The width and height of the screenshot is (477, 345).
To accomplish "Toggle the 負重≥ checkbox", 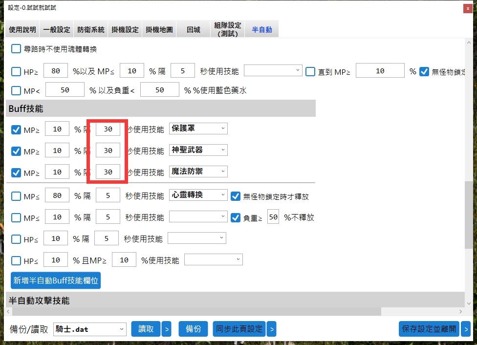I will pos(235,217).
